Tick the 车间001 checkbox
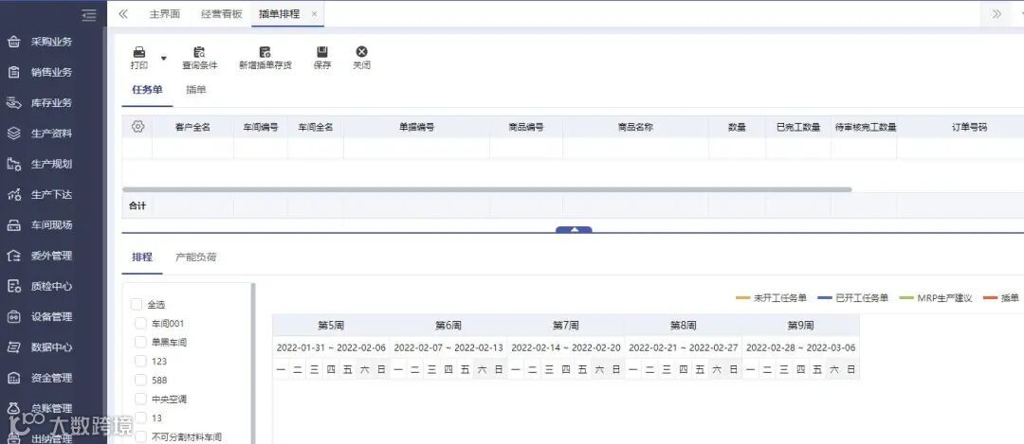1024x444 pixels. tap(140, 323)
